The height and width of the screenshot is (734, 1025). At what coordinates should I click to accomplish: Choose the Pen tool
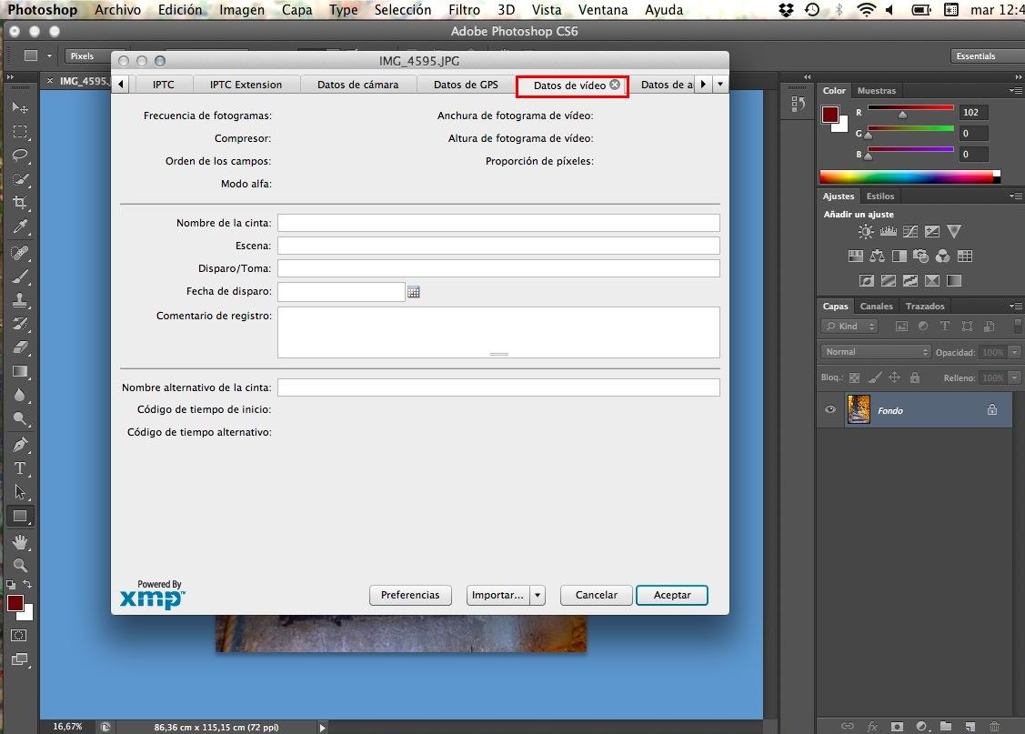coord(20,445)
